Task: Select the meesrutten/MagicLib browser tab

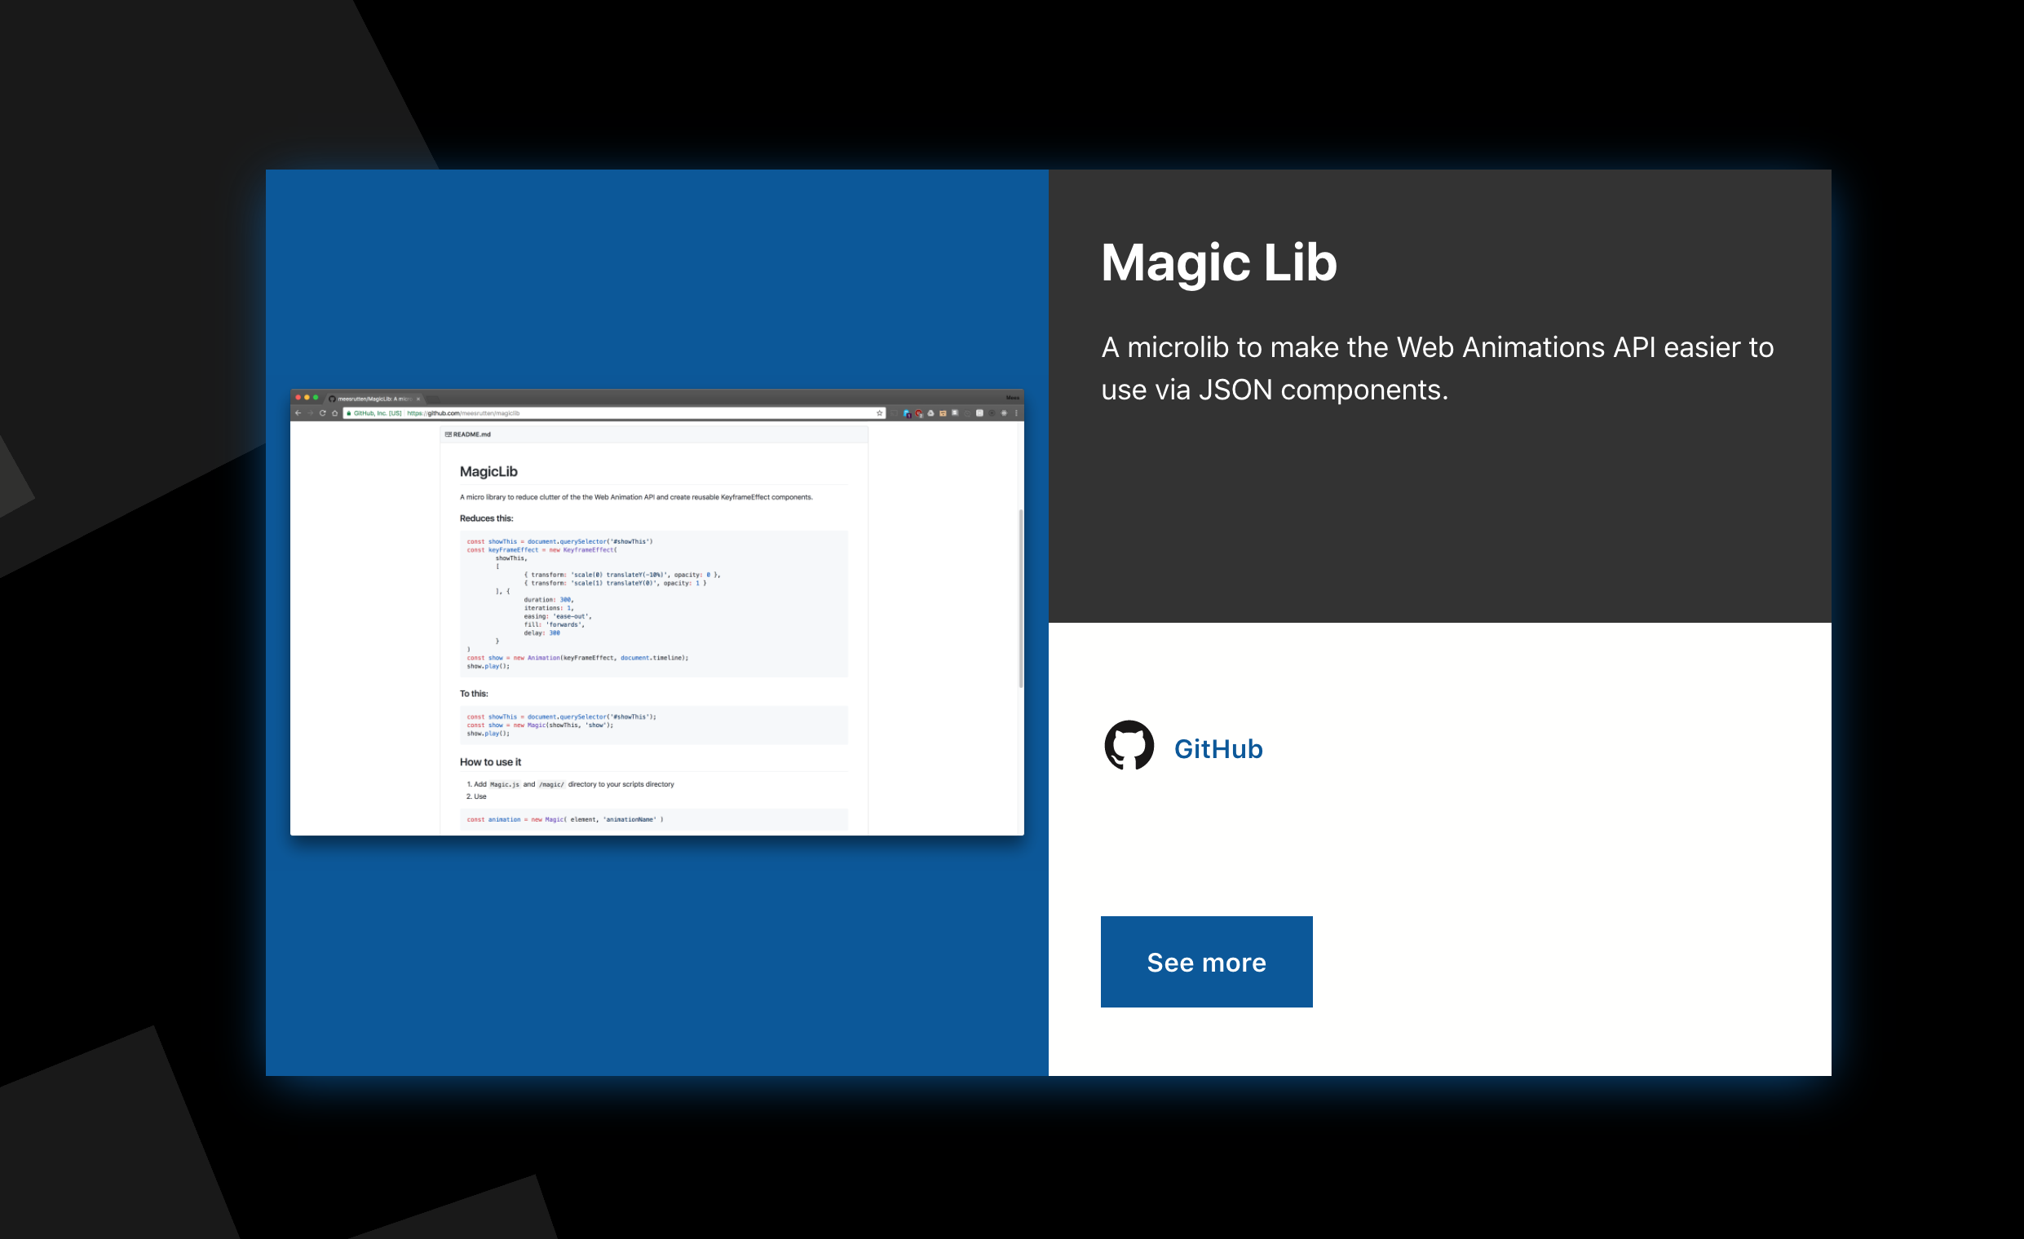Action: tap(373, 399)
